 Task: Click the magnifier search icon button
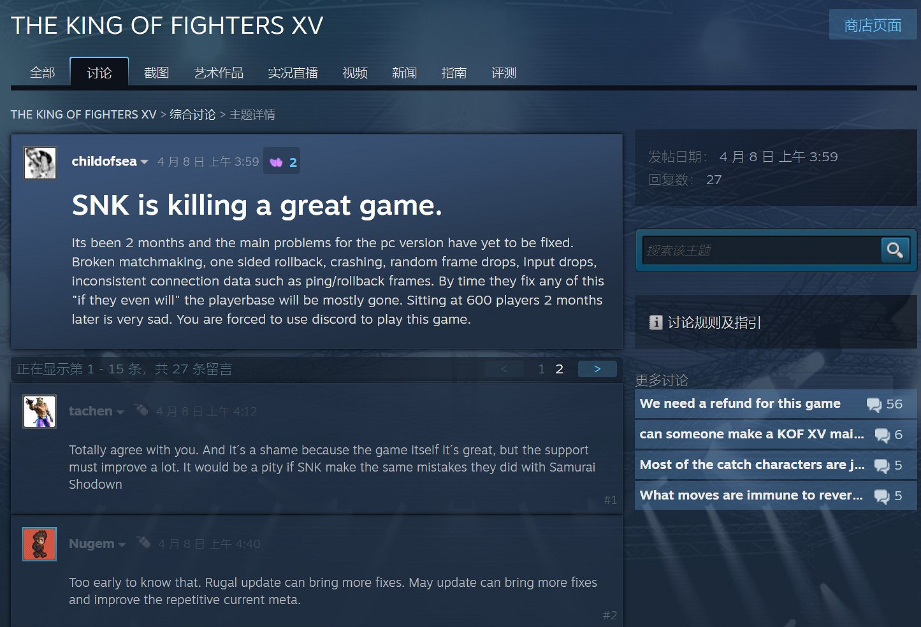click(x=895, y=250)
